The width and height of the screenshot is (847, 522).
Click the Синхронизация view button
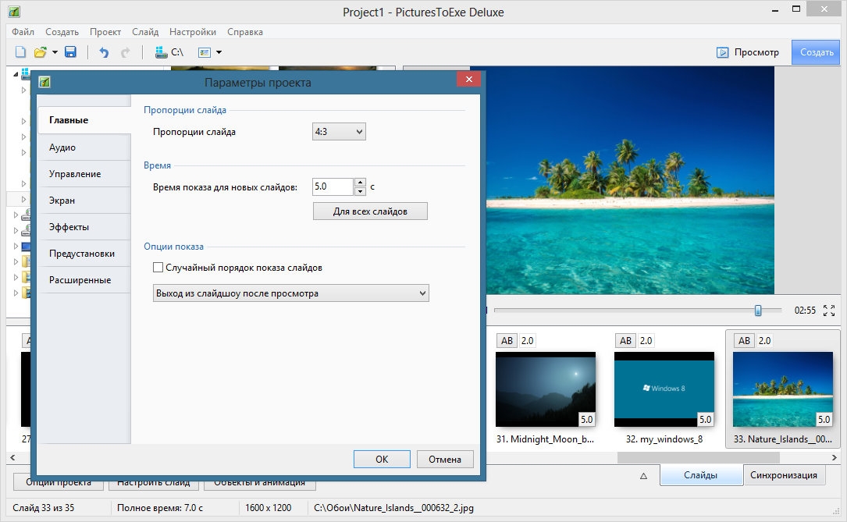coord(783,475)
